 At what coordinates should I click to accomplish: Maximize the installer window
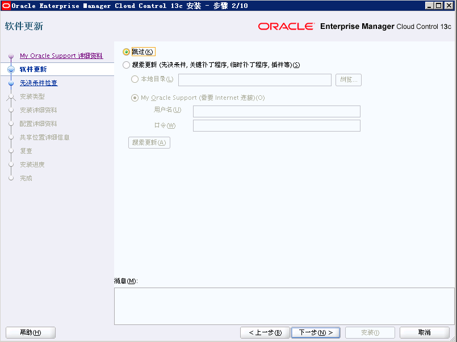439,6
